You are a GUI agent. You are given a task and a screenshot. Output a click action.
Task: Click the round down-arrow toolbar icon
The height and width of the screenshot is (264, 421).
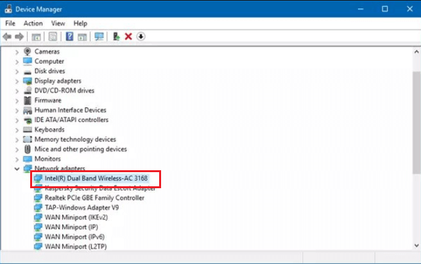point(141,37)
